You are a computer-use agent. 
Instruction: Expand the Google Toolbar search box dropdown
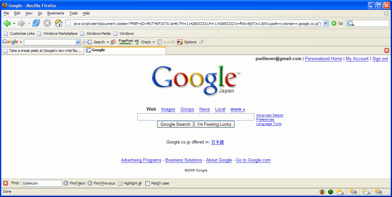click(78, 42)
